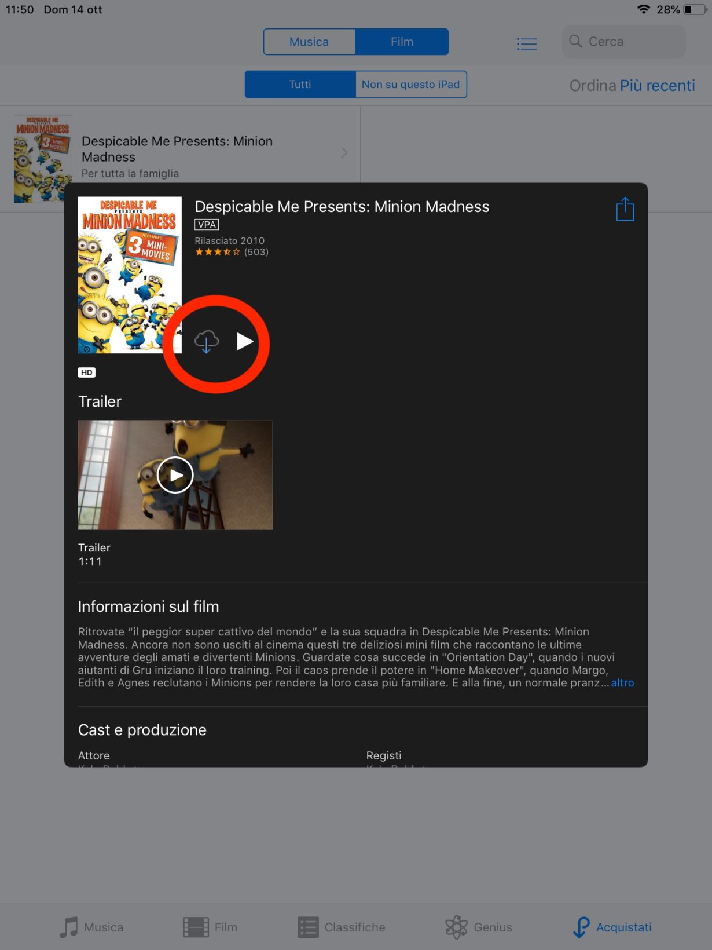Open the list view icon
712x950 pixels.
click(x=527, y=43)
